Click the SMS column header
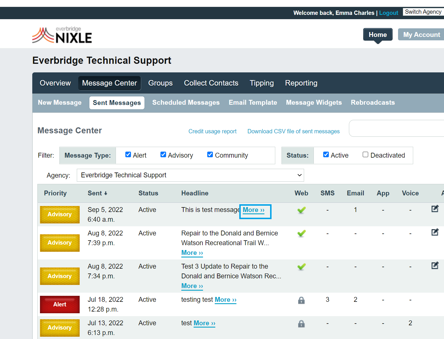The width and height of the screenshot is (444, 339). click(328, 193)
